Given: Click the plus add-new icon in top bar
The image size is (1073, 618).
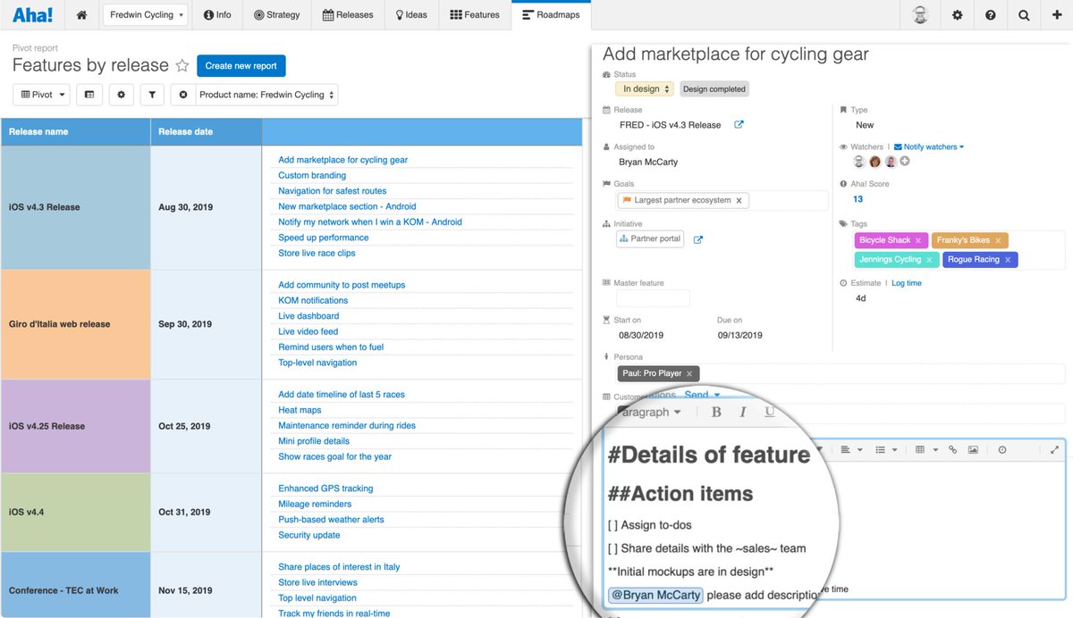Looking at the screenshot, I should 1057,15.
